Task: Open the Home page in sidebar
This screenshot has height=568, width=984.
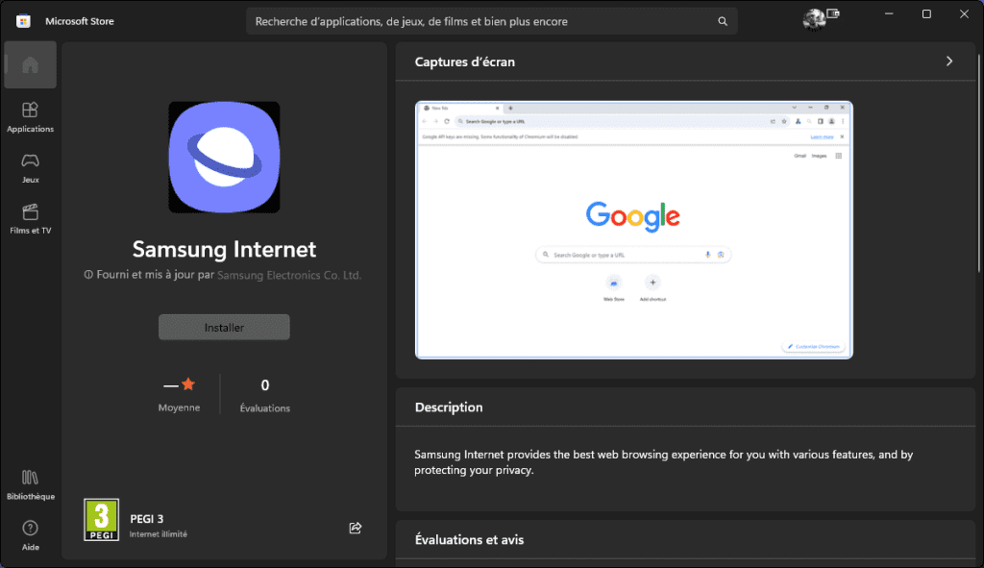Action: pos(30,64)
